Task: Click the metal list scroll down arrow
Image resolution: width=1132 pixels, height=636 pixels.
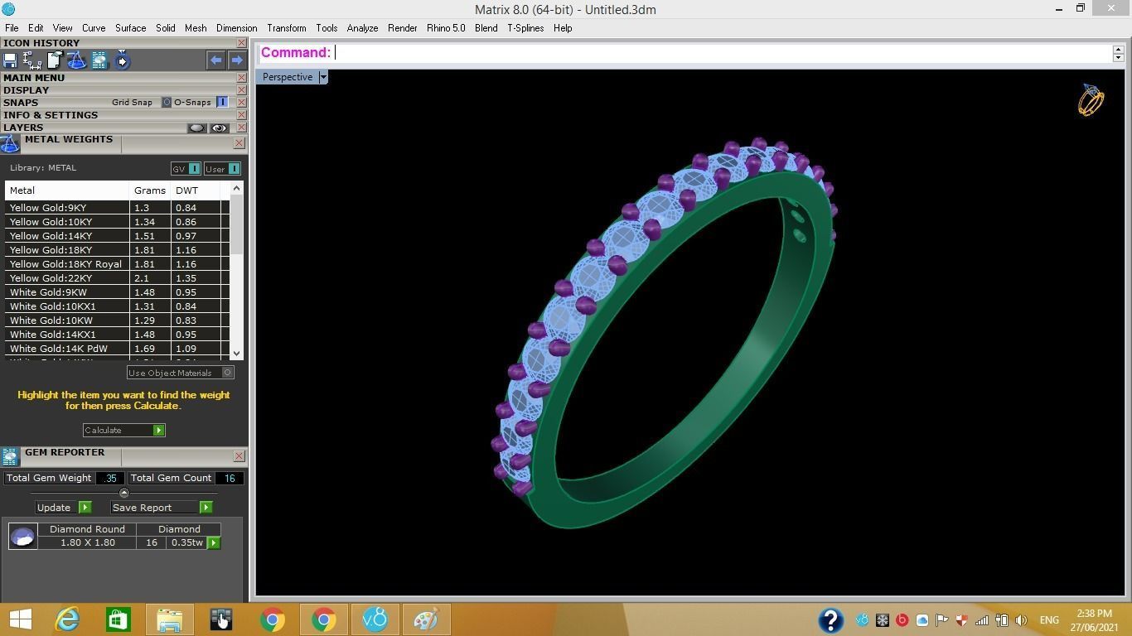Action: click(236, 354)
